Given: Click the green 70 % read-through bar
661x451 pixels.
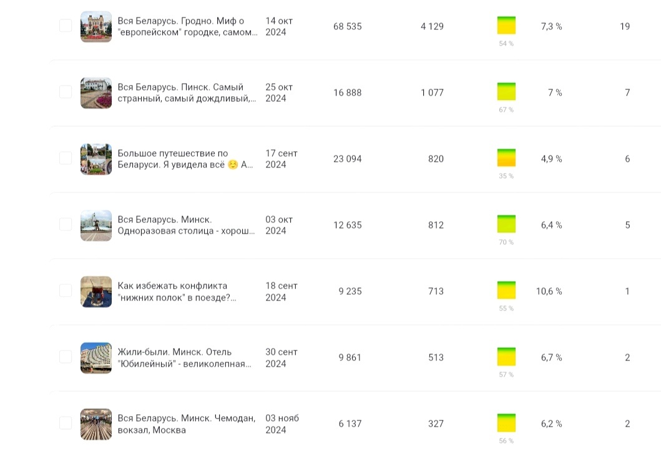Looking at the screenshot, I should [x=506, y=224].
